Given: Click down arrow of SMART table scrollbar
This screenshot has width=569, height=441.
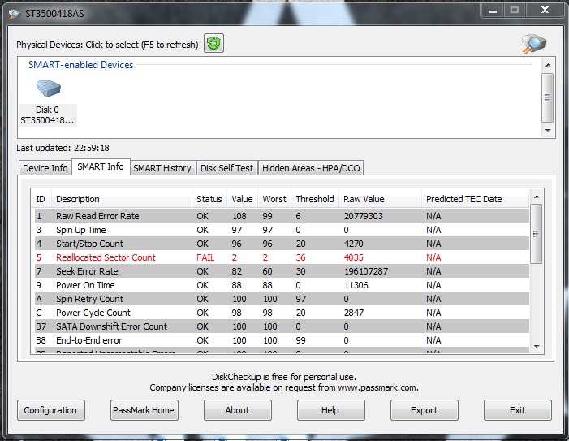Looking at the screenshot, I should point(537,347).
